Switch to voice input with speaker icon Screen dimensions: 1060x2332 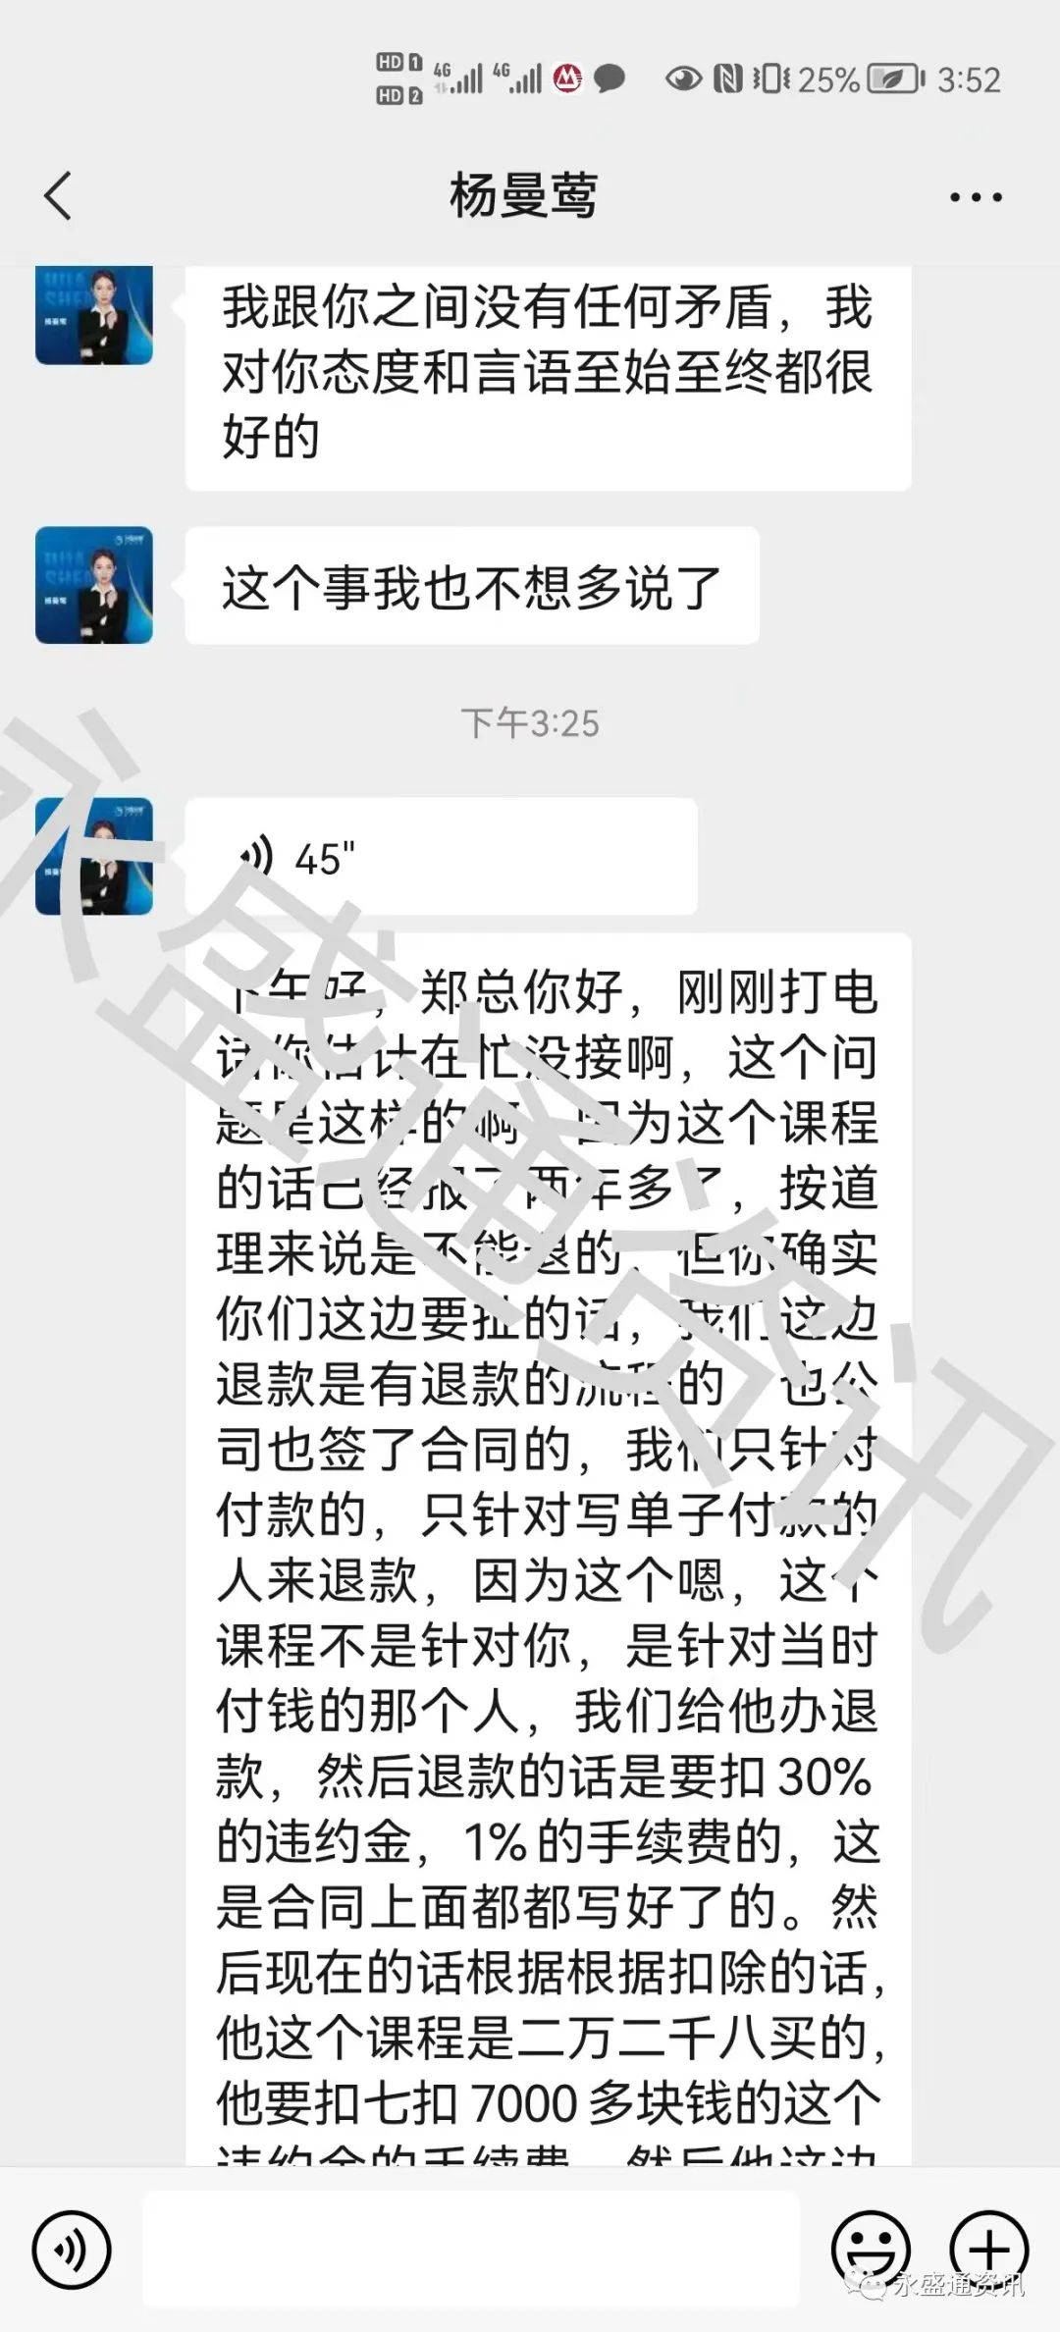(72, 2249)
